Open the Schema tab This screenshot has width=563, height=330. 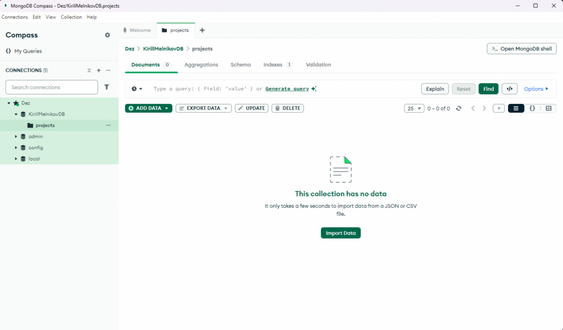[241, 65]
